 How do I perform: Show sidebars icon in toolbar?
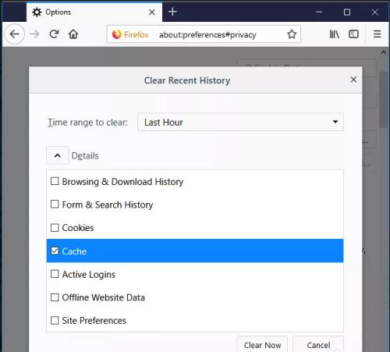point(353,34)
